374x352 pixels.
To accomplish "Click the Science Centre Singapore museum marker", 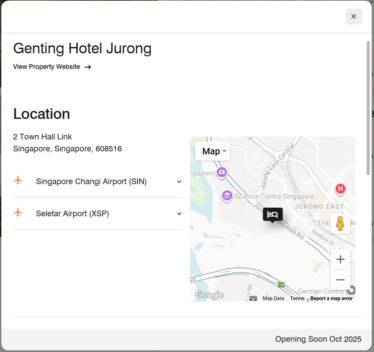I will pyautogui.click(x=227, y=196).
